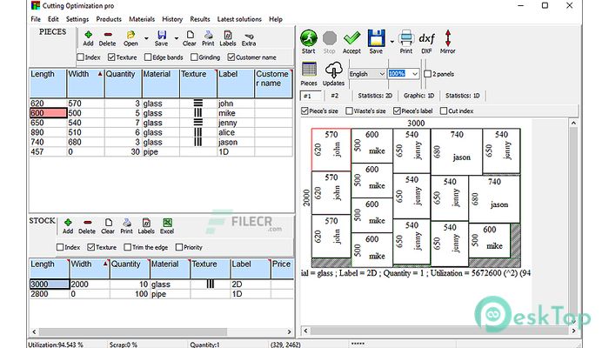Open the File menu
Viewport: 609px width, 348px height.
tap(36, 19)
